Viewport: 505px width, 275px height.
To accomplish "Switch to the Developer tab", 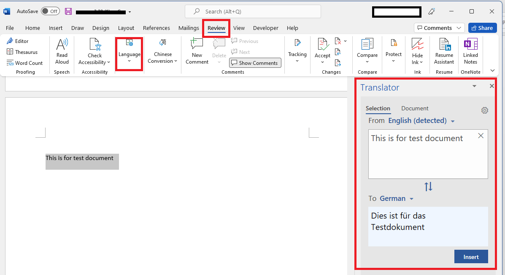I will coord(266,28).
